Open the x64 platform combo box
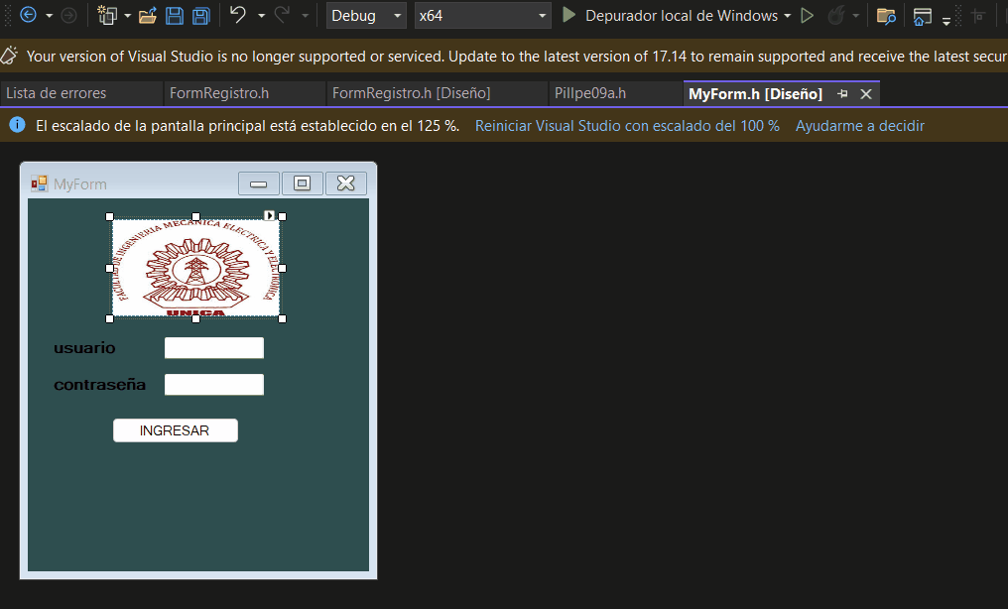The height and width of the screenshot is (609, 1008). click(483, 16)
